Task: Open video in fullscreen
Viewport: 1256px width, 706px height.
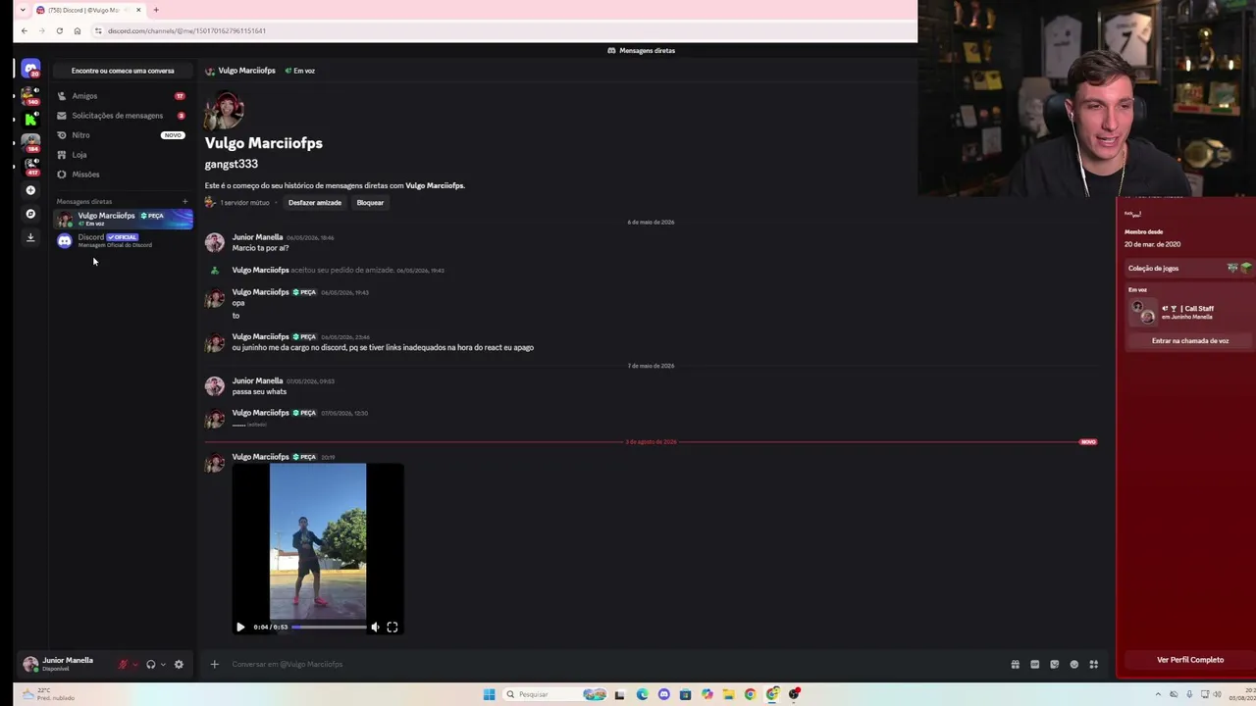Action: coord(392,627)
